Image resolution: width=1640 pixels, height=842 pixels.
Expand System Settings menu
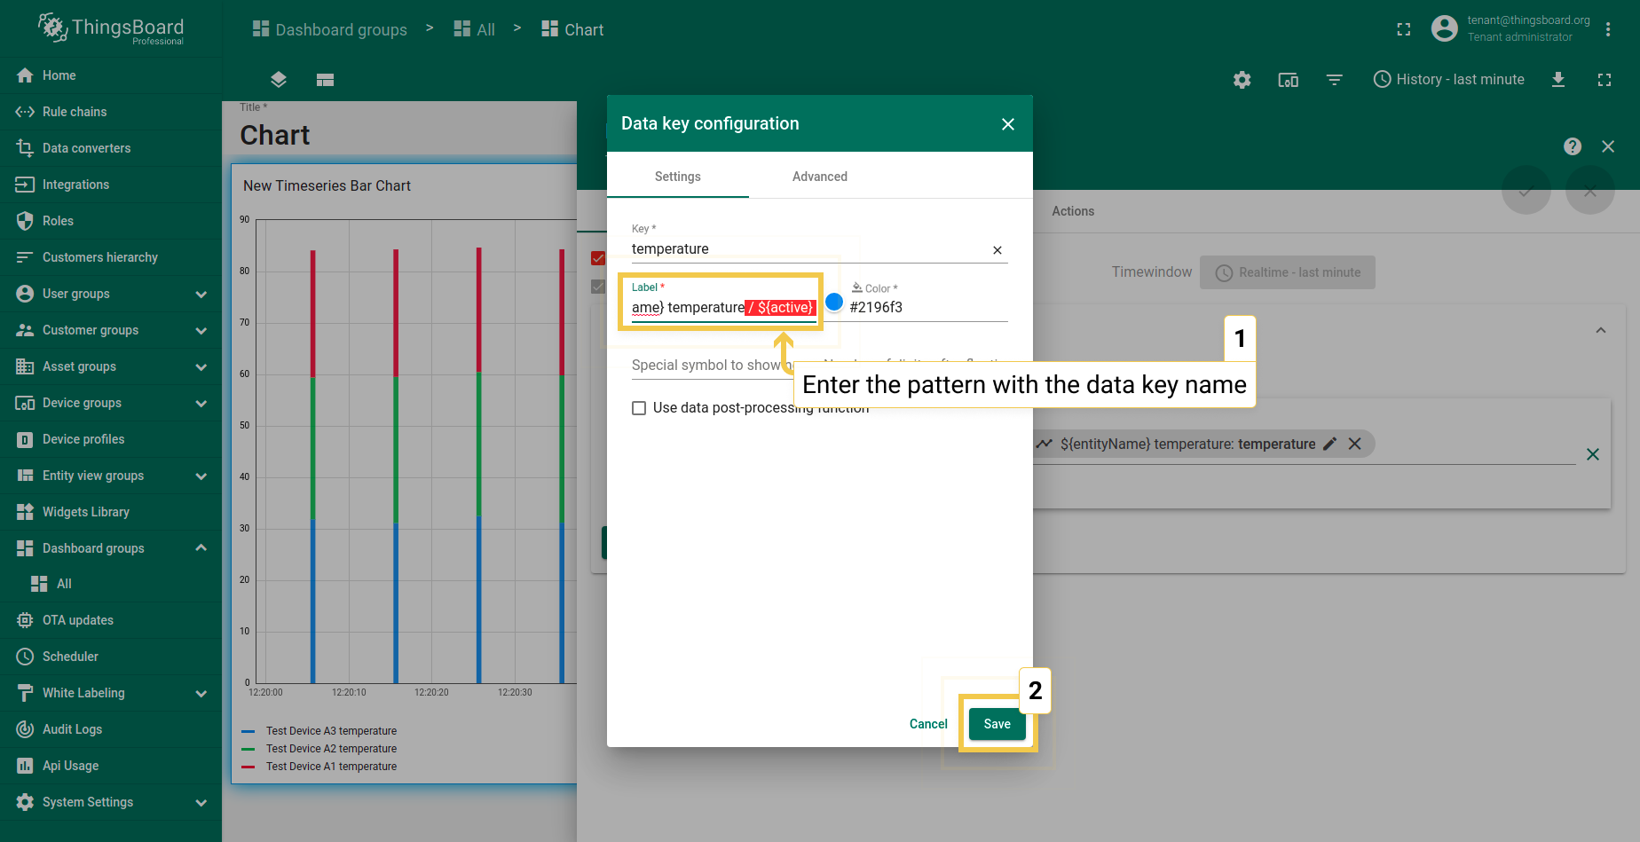[x=201, y=802]
